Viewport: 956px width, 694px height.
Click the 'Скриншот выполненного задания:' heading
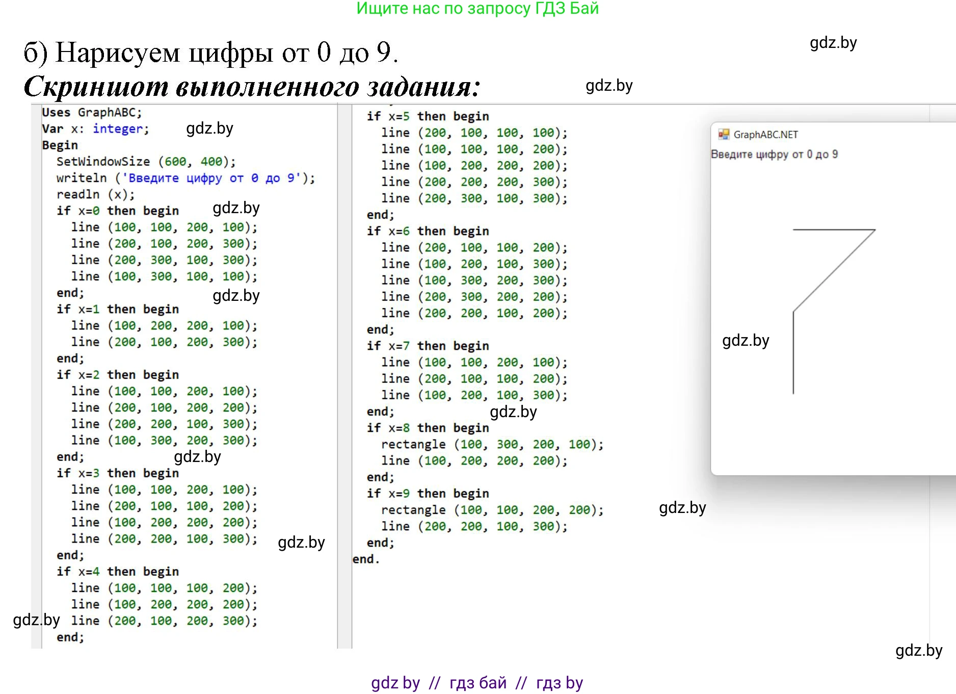(x=252, y=86)
